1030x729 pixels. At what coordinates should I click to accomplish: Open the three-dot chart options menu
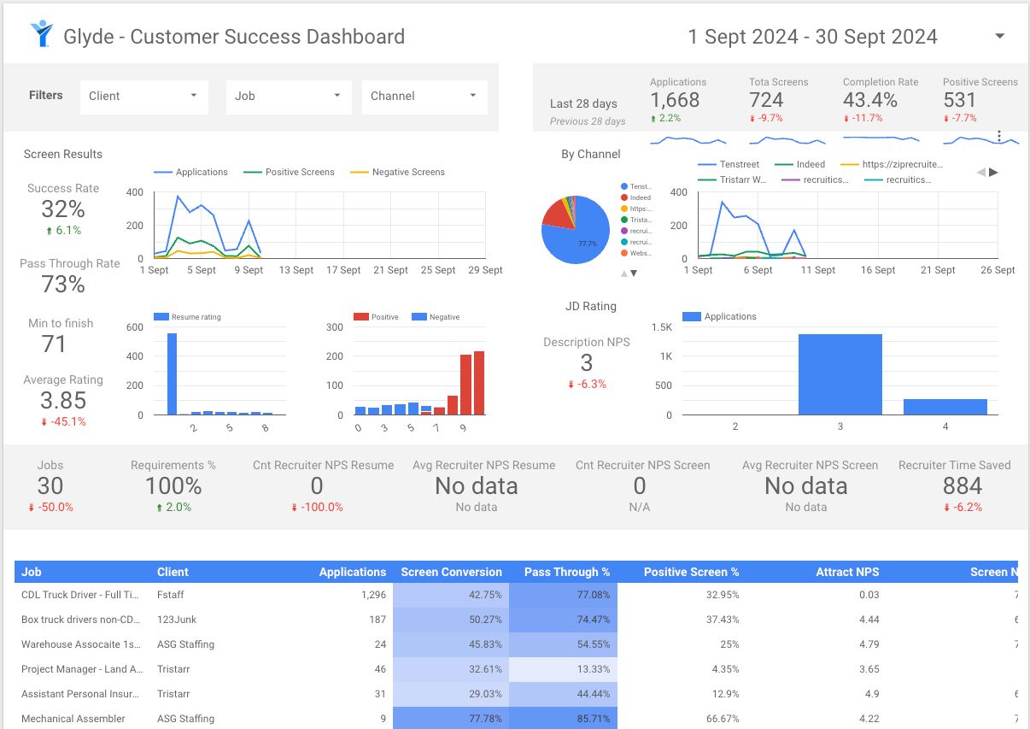click(998, 136)
